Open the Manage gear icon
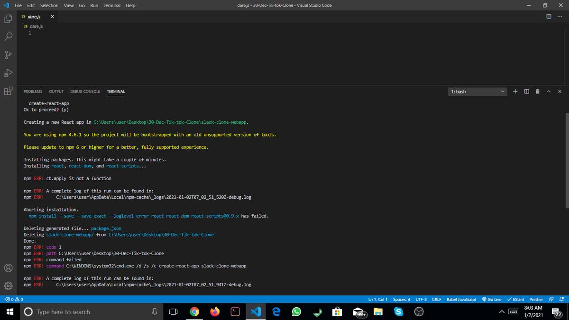569x320 pixels. (8, 286)
